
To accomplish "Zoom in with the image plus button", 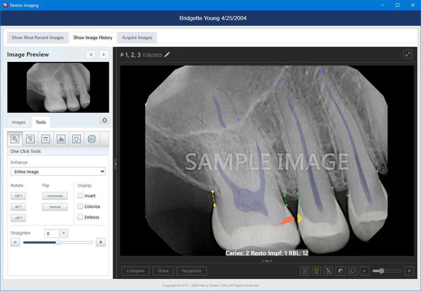I will coord(409,271).
